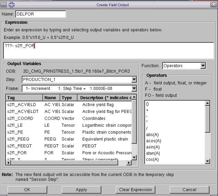This screenshot has height=196, width=218.
Task: Click the operators list scrollbar thumb
Action: [207, 119]
